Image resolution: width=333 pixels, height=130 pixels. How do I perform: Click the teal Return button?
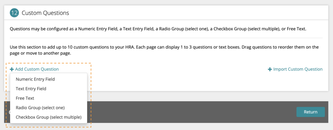coord(311,112)
